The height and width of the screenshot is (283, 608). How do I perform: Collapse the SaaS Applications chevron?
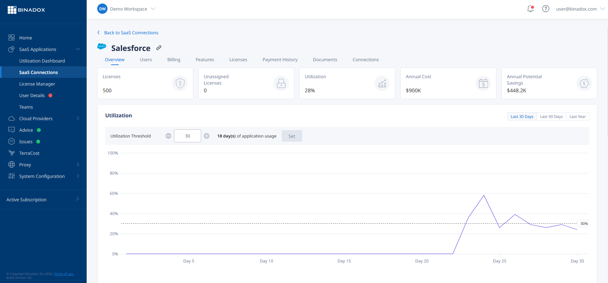pyautogui.click(x=78, y=49)
